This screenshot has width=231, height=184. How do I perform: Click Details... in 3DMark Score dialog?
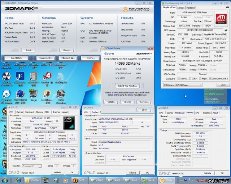pyautogui.click(x=111, y=102)
